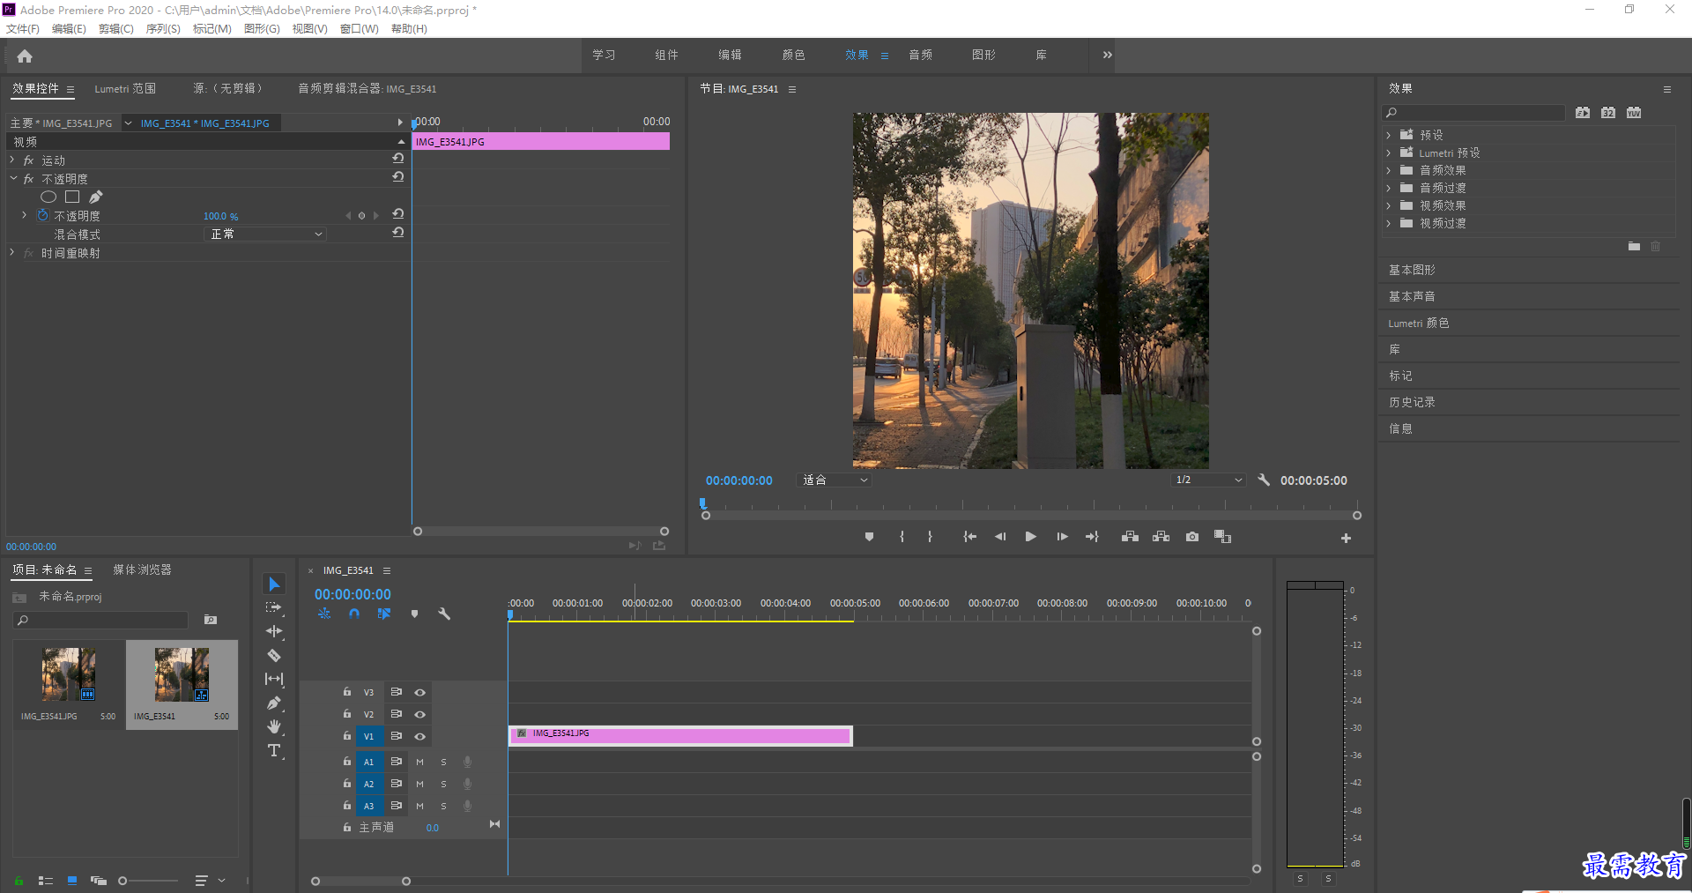This screenshot has width=1692, height=893.
Task: Create an ellipse mask for opacity
Action: [x=48, y=197]
